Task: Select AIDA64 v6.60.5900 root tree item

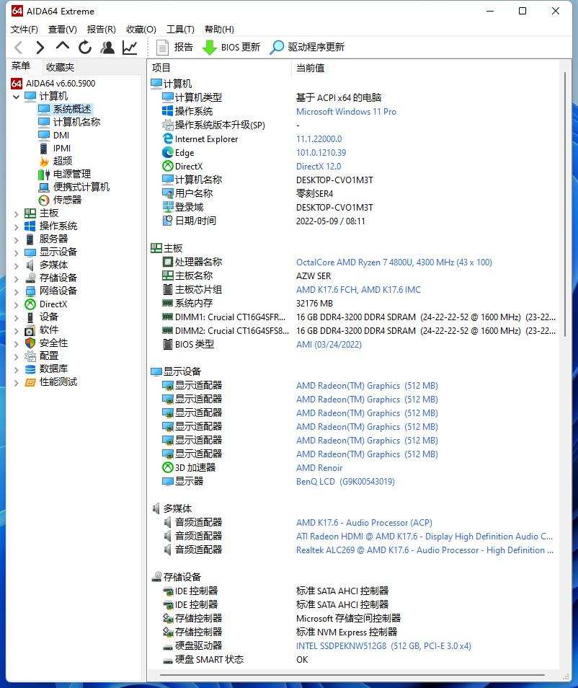Action: tap(53, 84)
